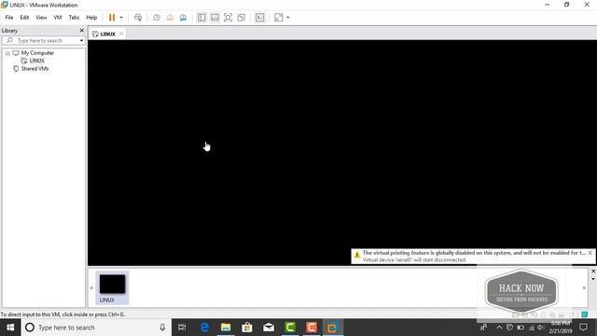This screenshot has height=336, width=597.
Task: Open the Edit menu
Action: (x=24, y=18)
